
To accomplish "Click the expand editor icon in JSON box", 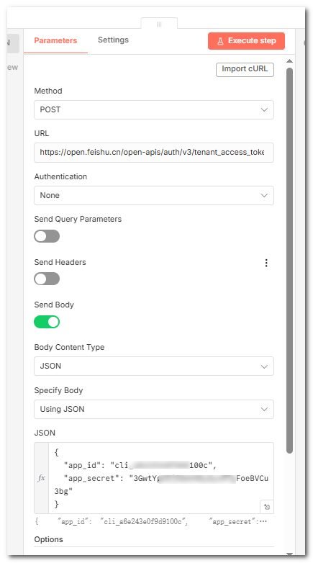I will tap(267, 507).
